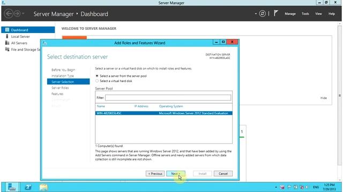Viewport: 343px width, 192px height.
Task: Open the Tools menu
Action: [305, 14]
